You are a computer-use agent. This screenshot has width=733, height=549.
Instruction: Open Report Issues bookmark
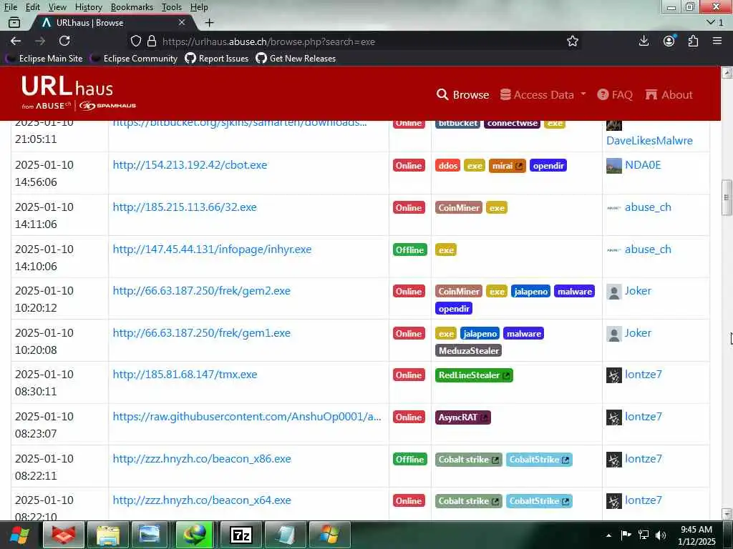point(217,59)
